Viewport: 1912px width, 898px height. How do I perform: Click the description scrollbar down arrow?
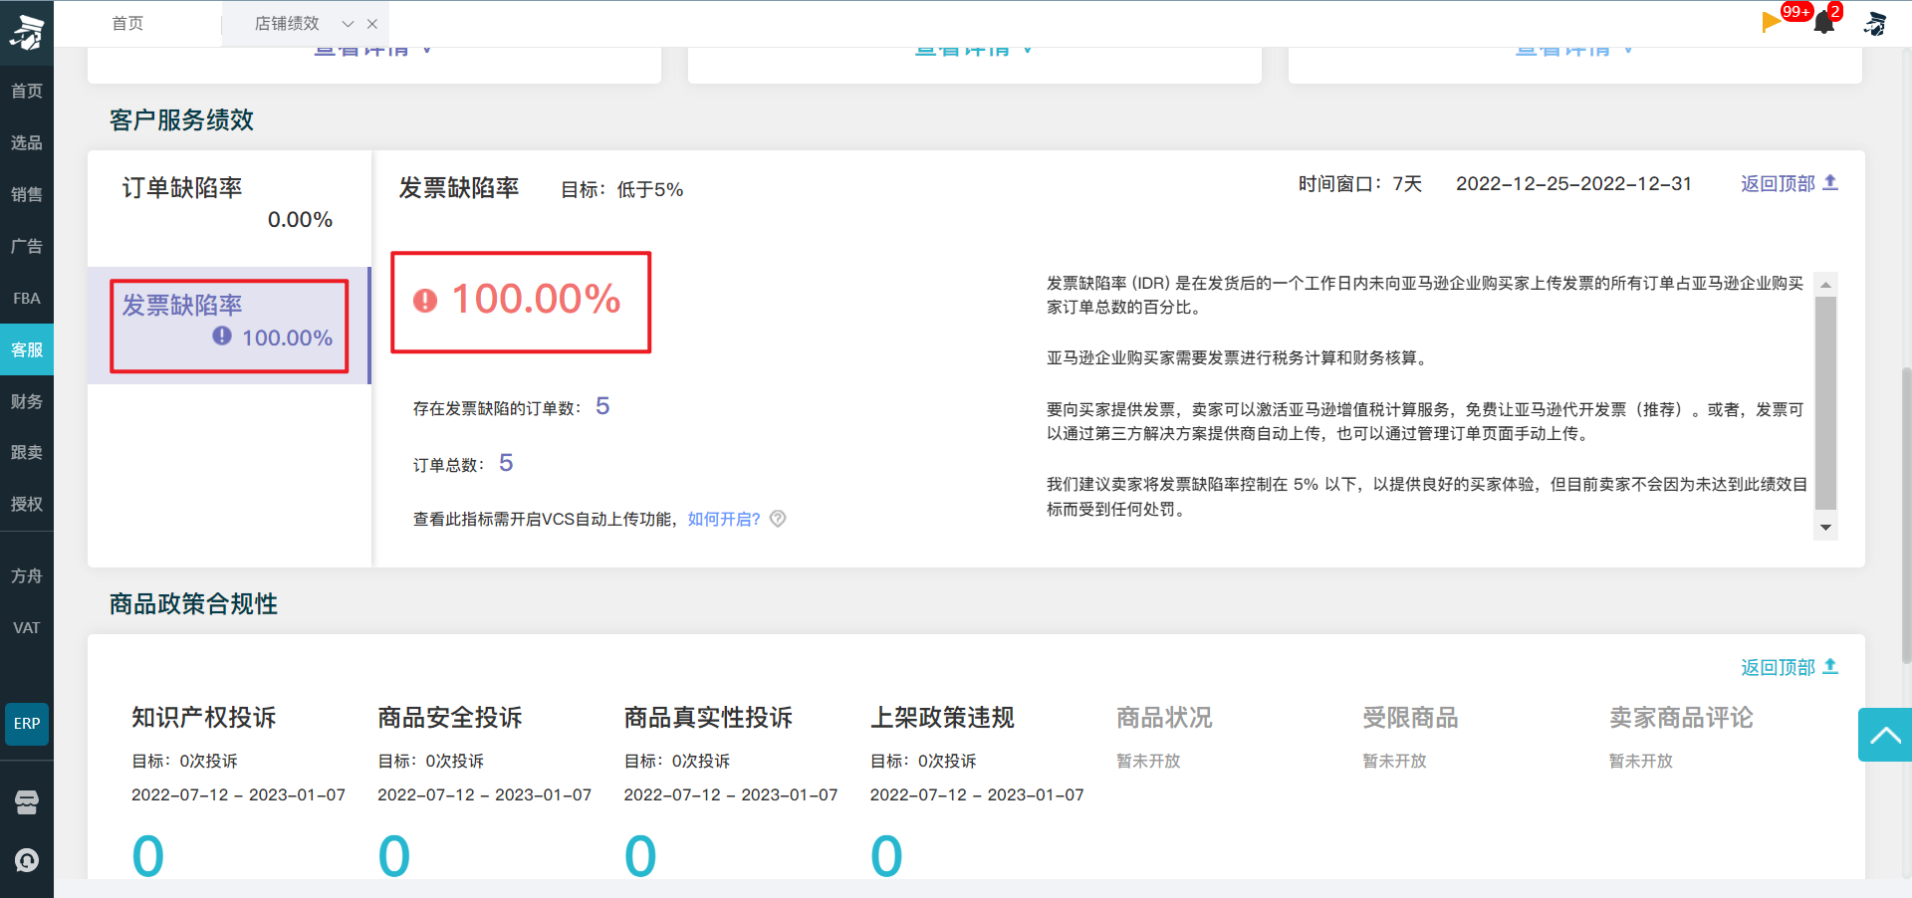tap(1825, 528)
